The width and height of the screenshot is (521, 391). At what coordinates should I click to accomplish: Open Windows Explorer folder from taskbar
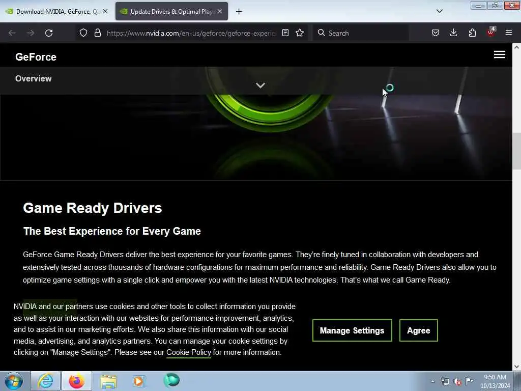tap(108, 381)
